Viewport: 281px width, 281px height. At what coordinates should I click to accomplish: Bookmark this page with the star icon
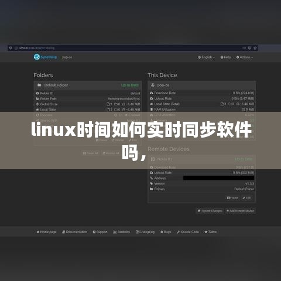pyautogui.click(x=255, y=48)
